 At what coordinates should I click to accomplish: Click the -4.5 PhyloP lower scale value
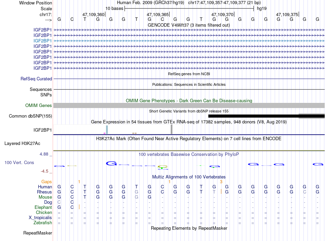click(44, 171)
